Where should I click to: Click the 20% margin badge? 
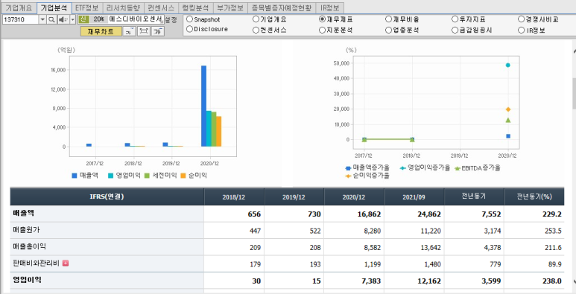pos(98,19)
